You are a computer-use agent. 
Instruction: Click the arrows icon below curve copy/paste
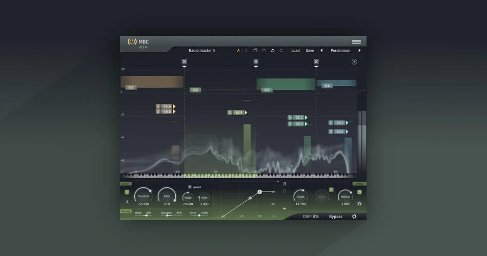coord(284,208)
